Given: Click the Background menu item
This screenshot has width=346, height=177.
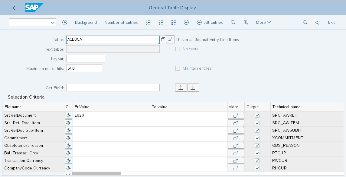Looking at the screenshot, I should click(x=86, y=22).
